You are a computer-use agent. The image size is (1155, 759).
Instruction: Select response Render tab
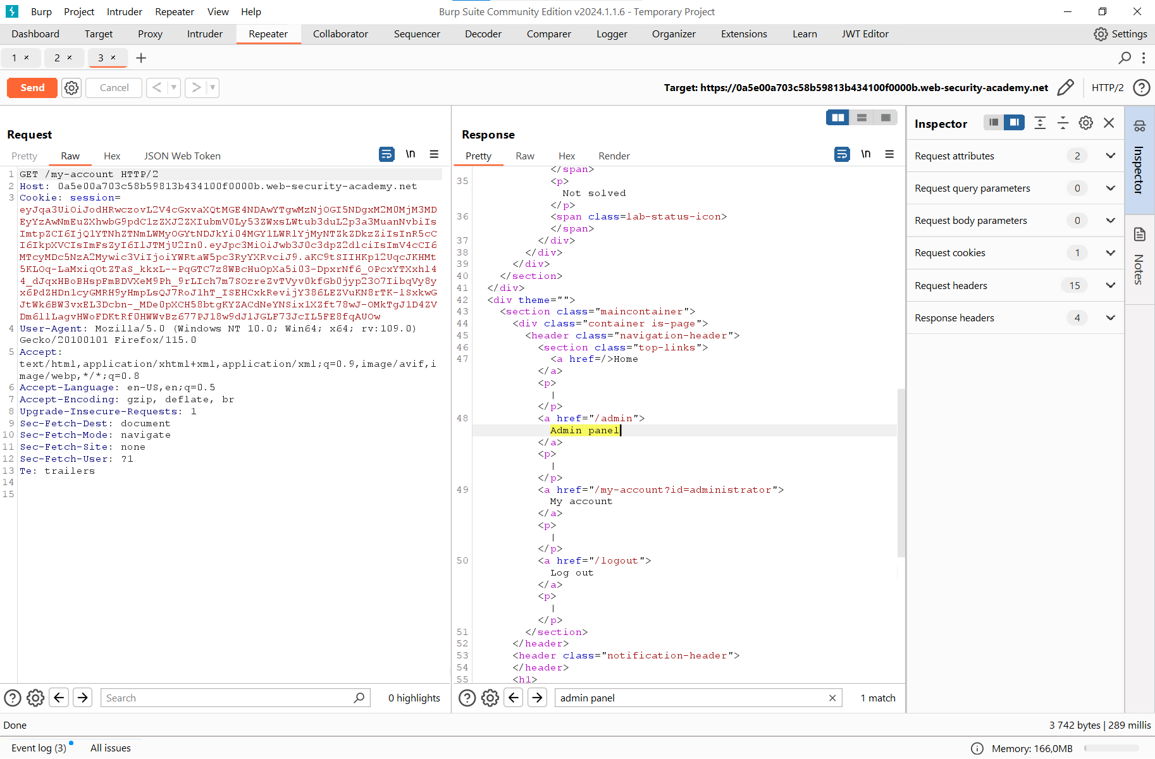[614, 156]
